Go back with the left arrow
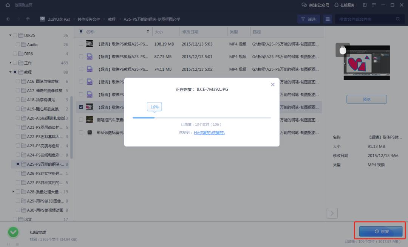Screen dimensions: 408x247 pyautogui.click(x=8, y=19)
